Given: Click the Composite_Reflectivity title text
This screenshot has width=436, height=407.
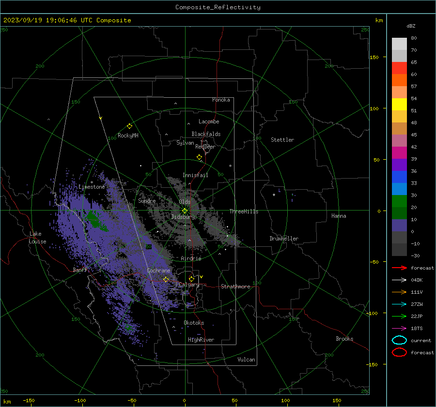Looking at the screenshot, I should (x=218, y=7).
